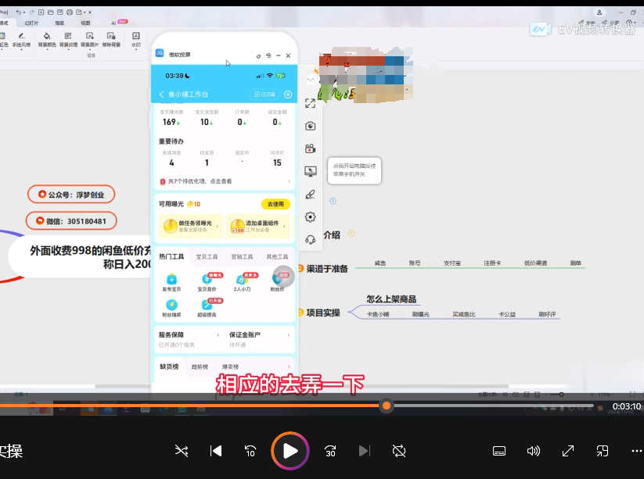The image size is (644, 479).
Task: Open the 幻灯片 ribbon tab
Action: 31,23
